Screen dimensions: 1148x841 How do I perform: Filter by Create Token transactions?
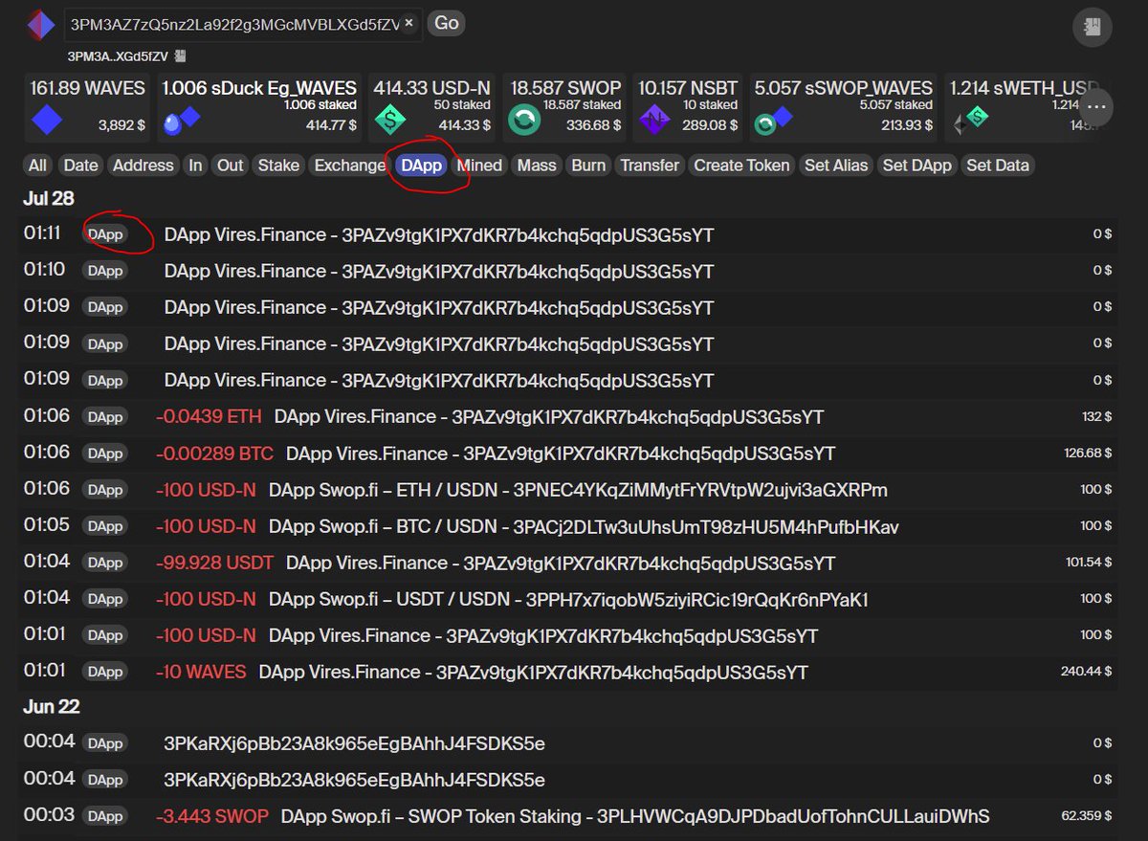pos(741,166)
